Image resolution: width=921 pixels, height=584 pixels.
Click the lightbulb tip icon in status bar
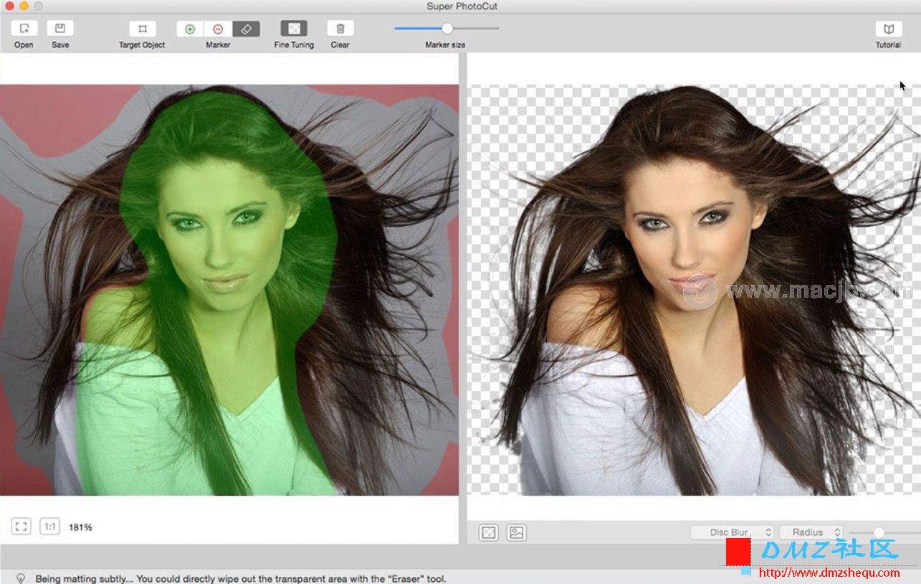pos(21,578)
